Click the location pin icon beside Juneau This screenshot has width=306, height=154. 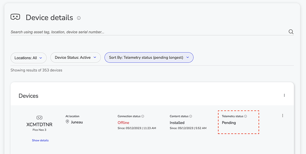pyautogui.click(x=67, y=122)
